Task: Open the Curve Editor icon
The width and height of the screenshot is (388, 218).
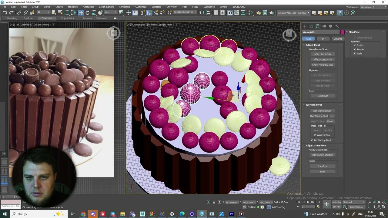Action: click(236, 12)
